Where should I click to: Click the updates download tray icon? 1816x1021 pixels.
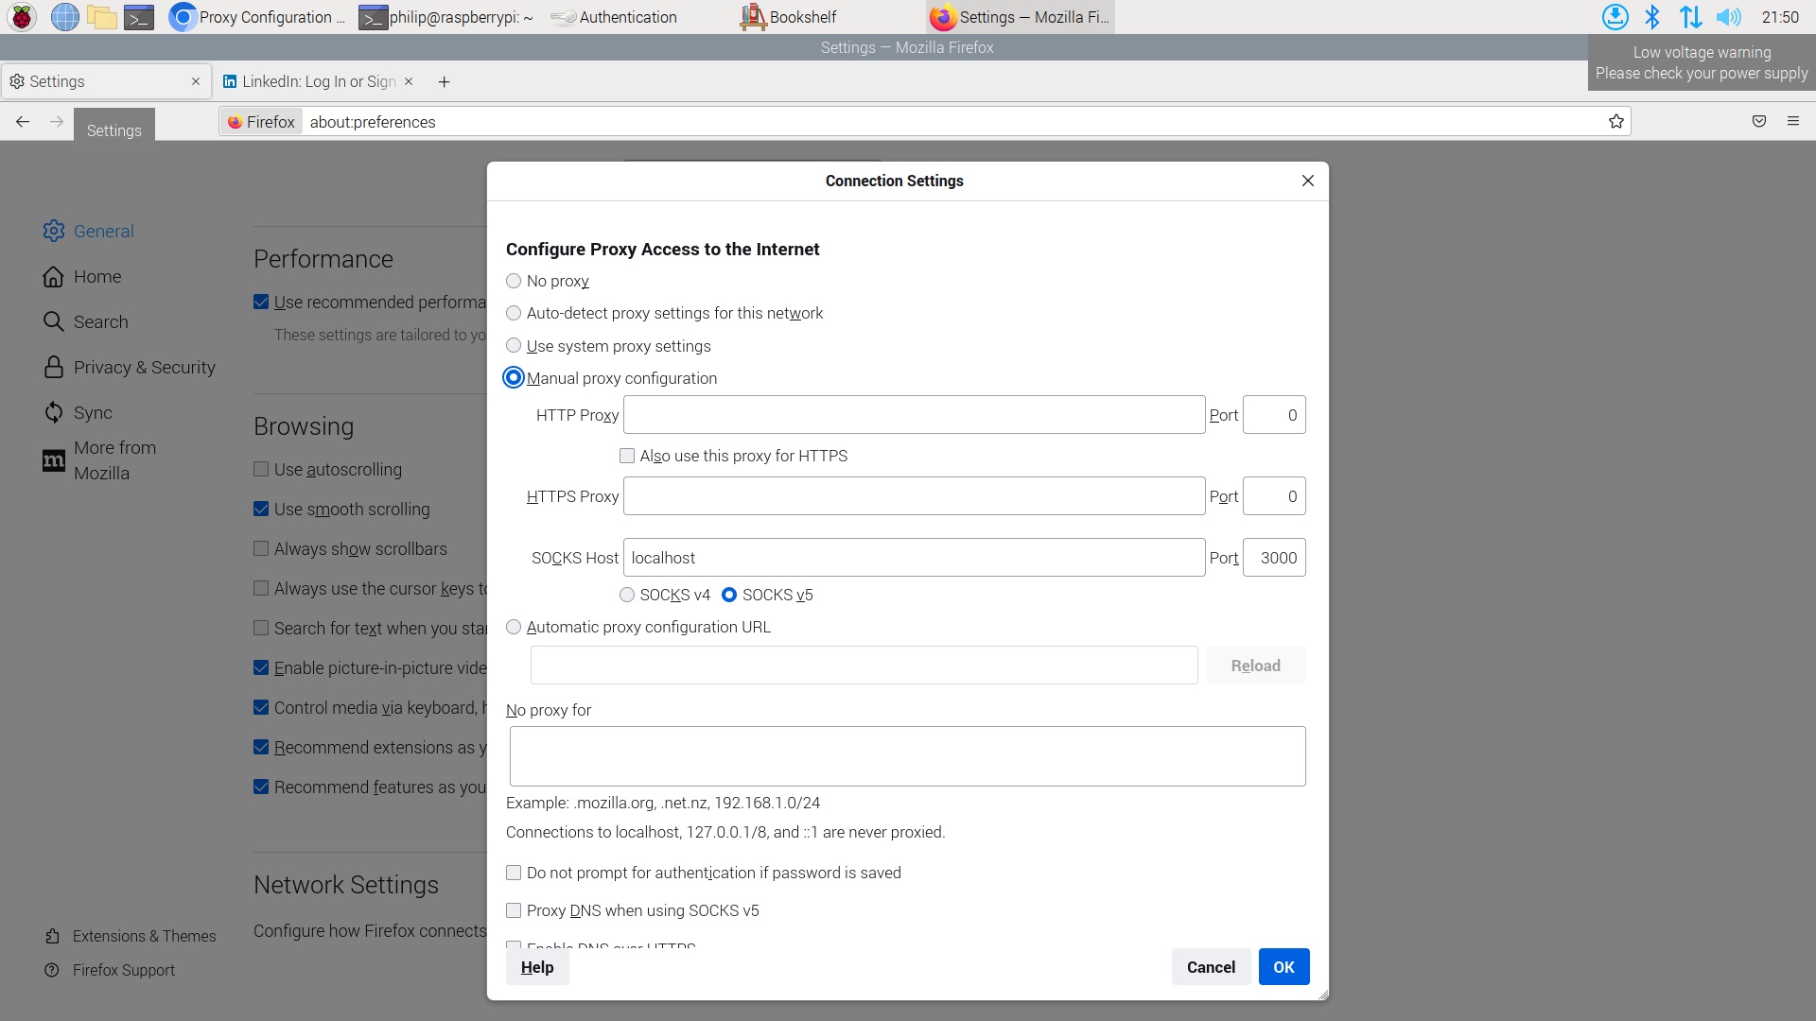1615,17
